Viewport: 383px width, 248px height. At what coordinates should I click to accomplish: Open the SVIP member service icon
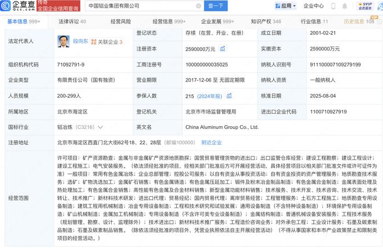pyautogui.click(x=365, y=6)
